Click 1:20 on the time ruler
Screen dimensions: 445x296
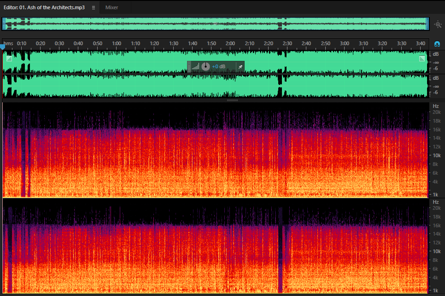[154, 43]
